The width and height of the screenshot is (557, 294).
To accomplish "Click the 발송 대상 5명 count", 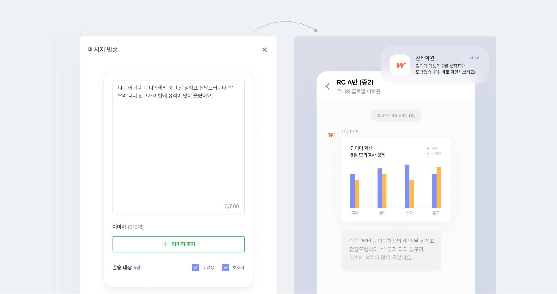I will point(137,268).
